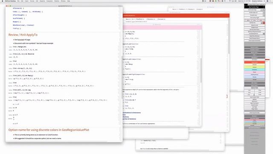Click the orange EXPERIMENTAL banner in documentation window
The height and width of the screenshot is (154, 273).
(x=176, y=15)
